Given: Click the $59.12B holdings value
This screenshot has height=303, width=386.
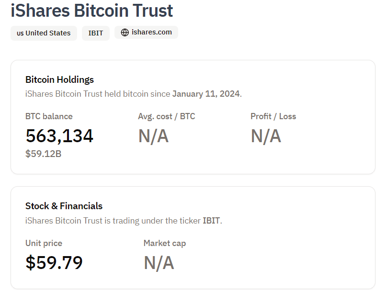Looking at the screenshot, I should coord(43,154).
